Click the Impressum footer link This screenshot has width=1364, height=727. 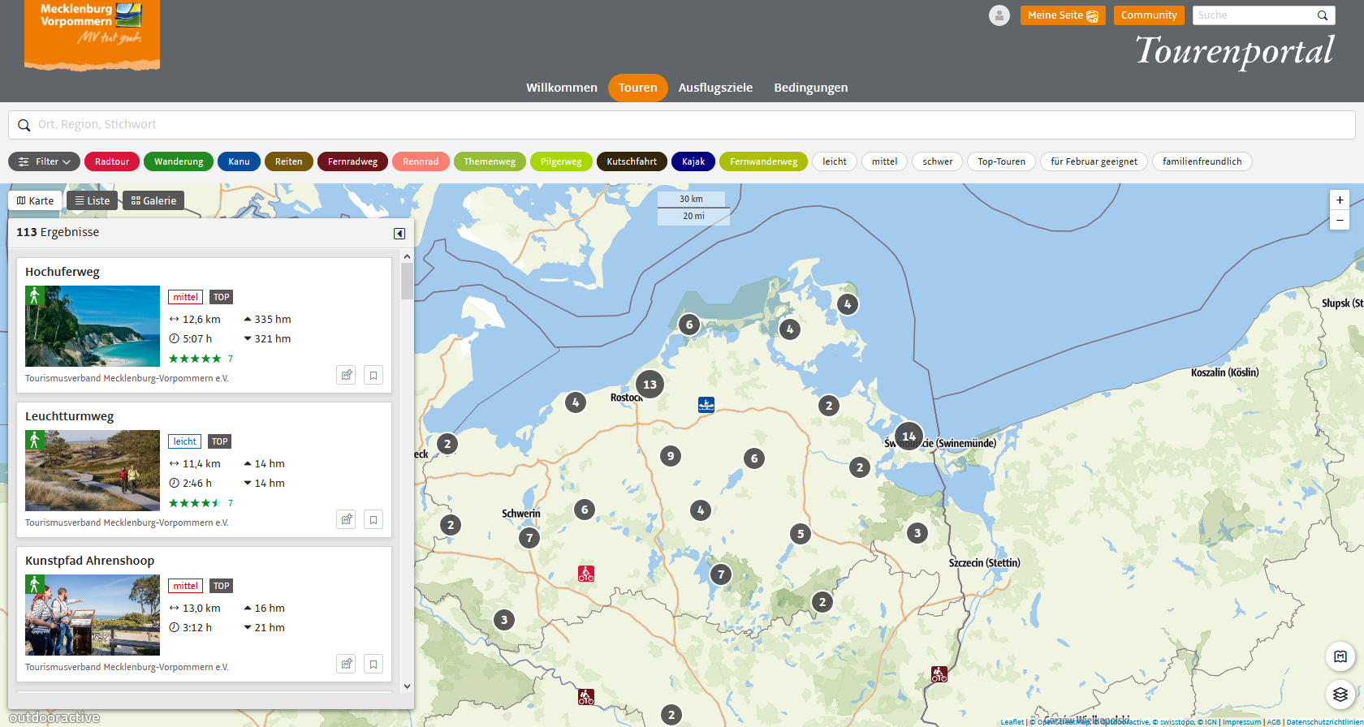tap(1241, 722)
